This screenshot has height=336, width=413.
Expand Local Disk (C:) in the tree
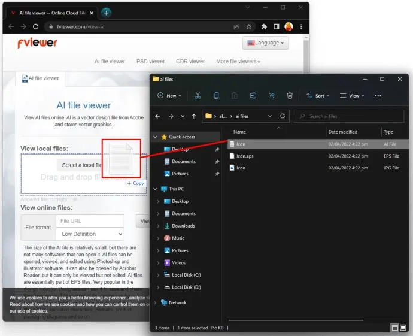[x=158, y=275]
